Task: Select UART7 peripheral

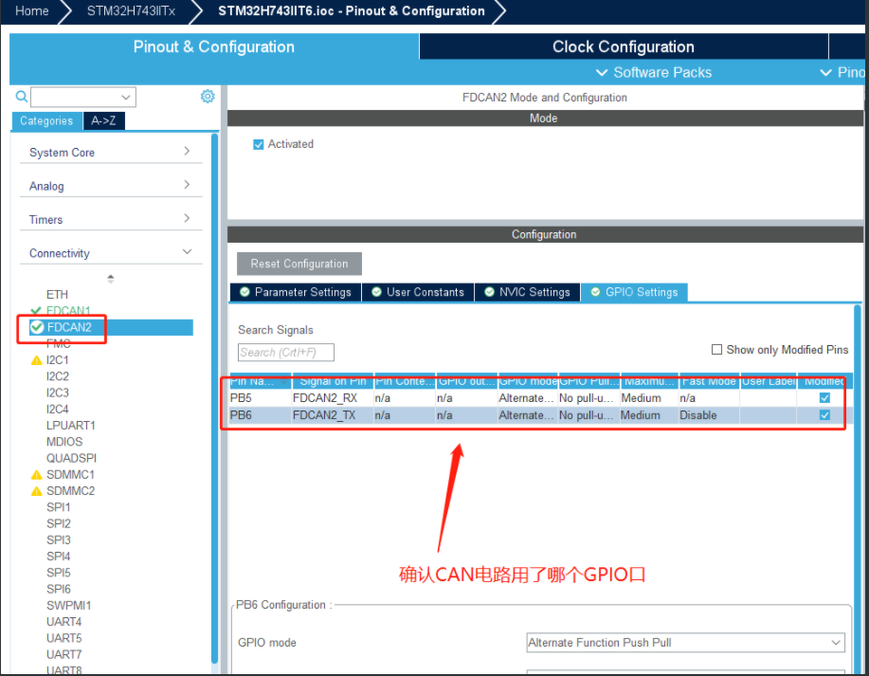Action: pyautogui.click(x=63, y=655)
